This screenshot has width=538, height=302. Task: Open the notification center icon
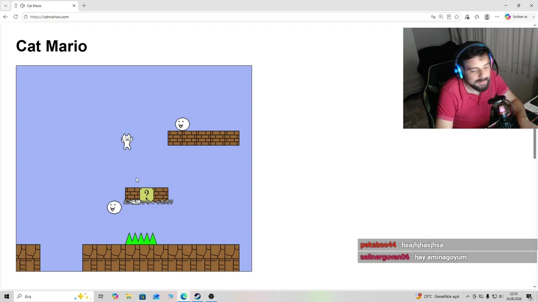click(x=529, y=297)
